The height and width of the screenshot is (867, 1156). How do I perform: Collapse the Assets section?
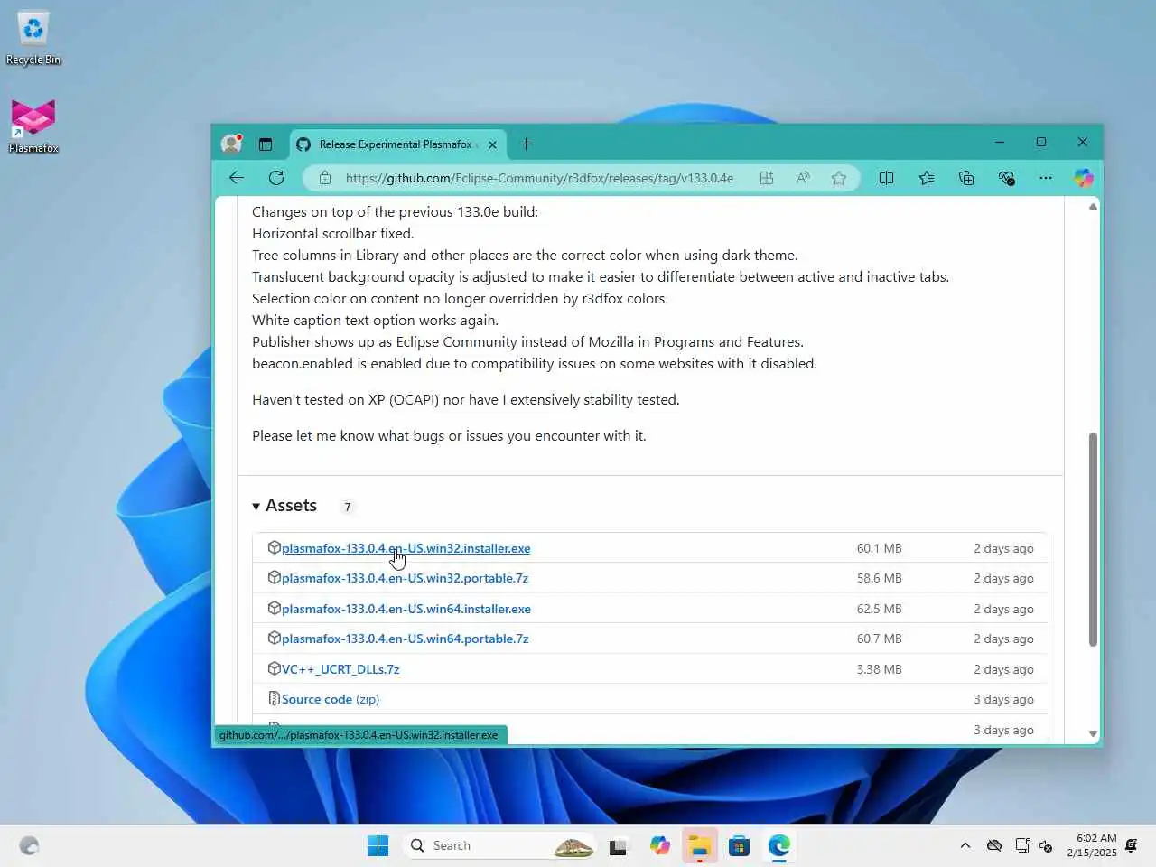tap(284, 506)
